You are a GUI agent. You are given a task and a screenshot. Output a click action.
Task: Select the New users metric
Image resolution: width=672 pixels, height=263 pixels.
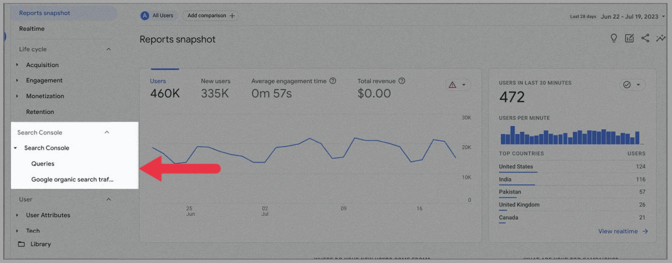(x=215, y=81)
